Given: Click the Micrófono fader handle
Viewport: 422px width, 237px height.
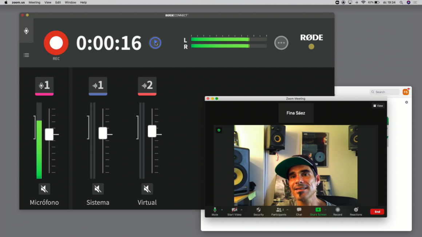Looking at the screenshot, I should 49,134.
